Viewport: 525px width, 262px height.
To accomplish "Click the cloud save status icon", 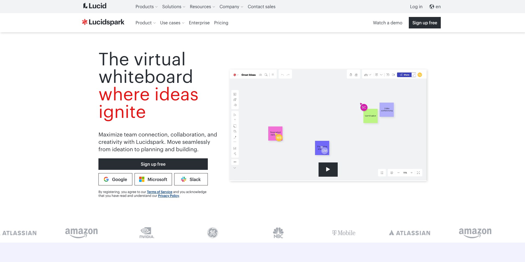I will [261, 75].
